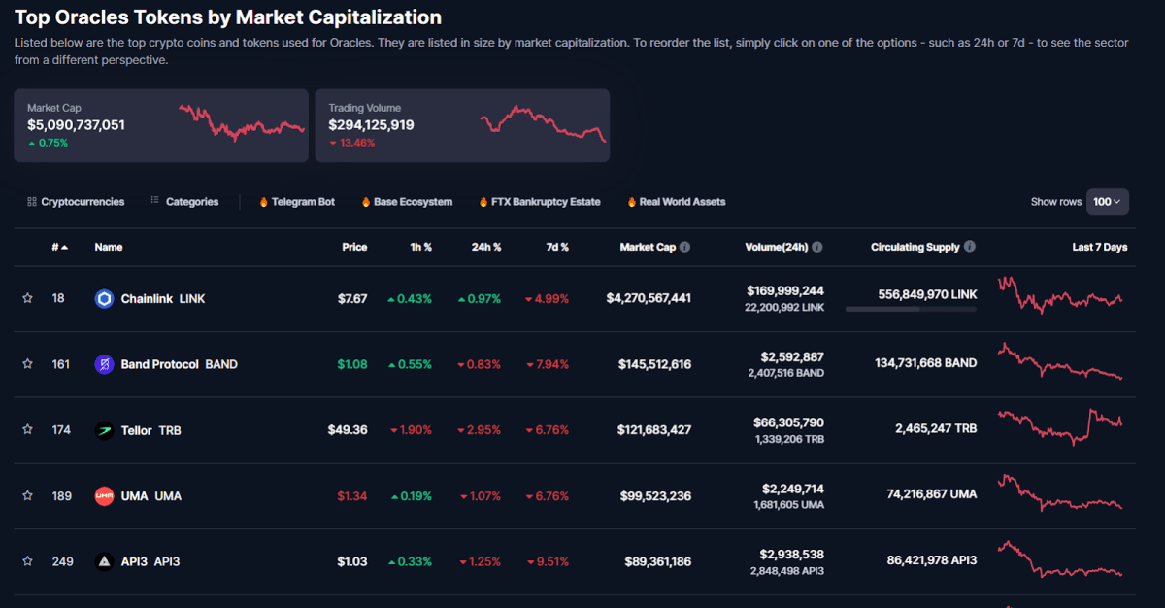
Task: Click the Circulating Supply info icon
Action: (970, 247)
